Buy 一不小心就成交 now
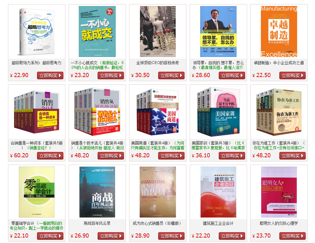 click(111, 75)
